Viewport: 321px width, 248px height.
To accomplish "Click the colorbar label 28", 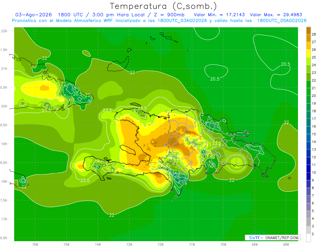I will 314,34.
